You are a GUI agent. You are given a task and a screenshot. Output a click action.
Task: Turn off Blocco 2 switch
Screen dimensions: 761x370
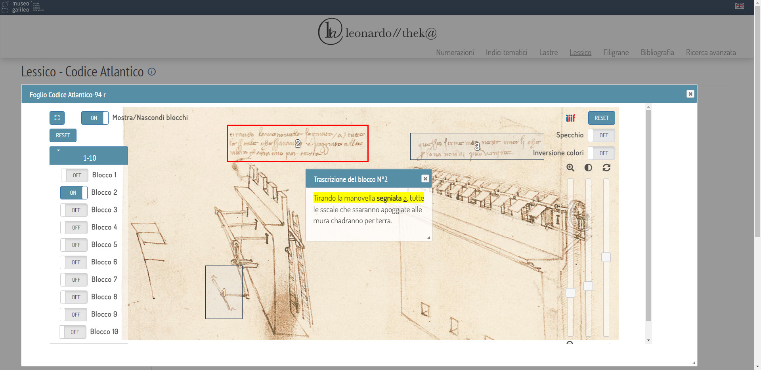[74, 193]
